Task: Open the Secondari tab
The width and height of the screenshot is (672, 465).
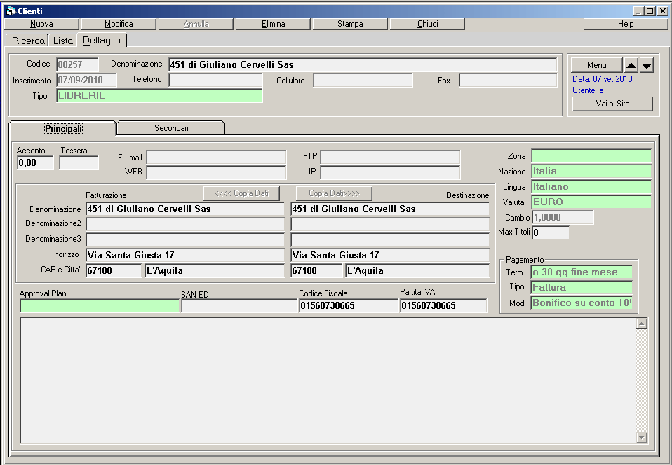Action: click(x=171, y=128)
